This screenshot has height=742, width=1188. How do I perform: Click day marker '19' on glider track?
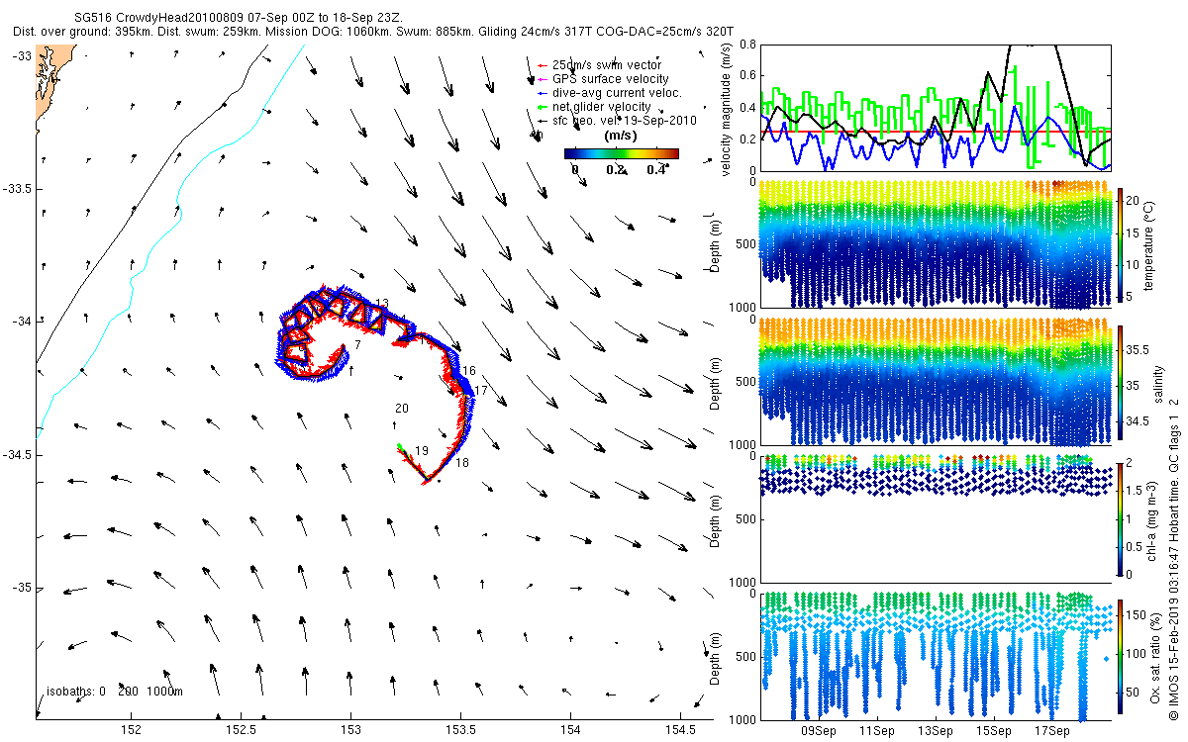422,451
